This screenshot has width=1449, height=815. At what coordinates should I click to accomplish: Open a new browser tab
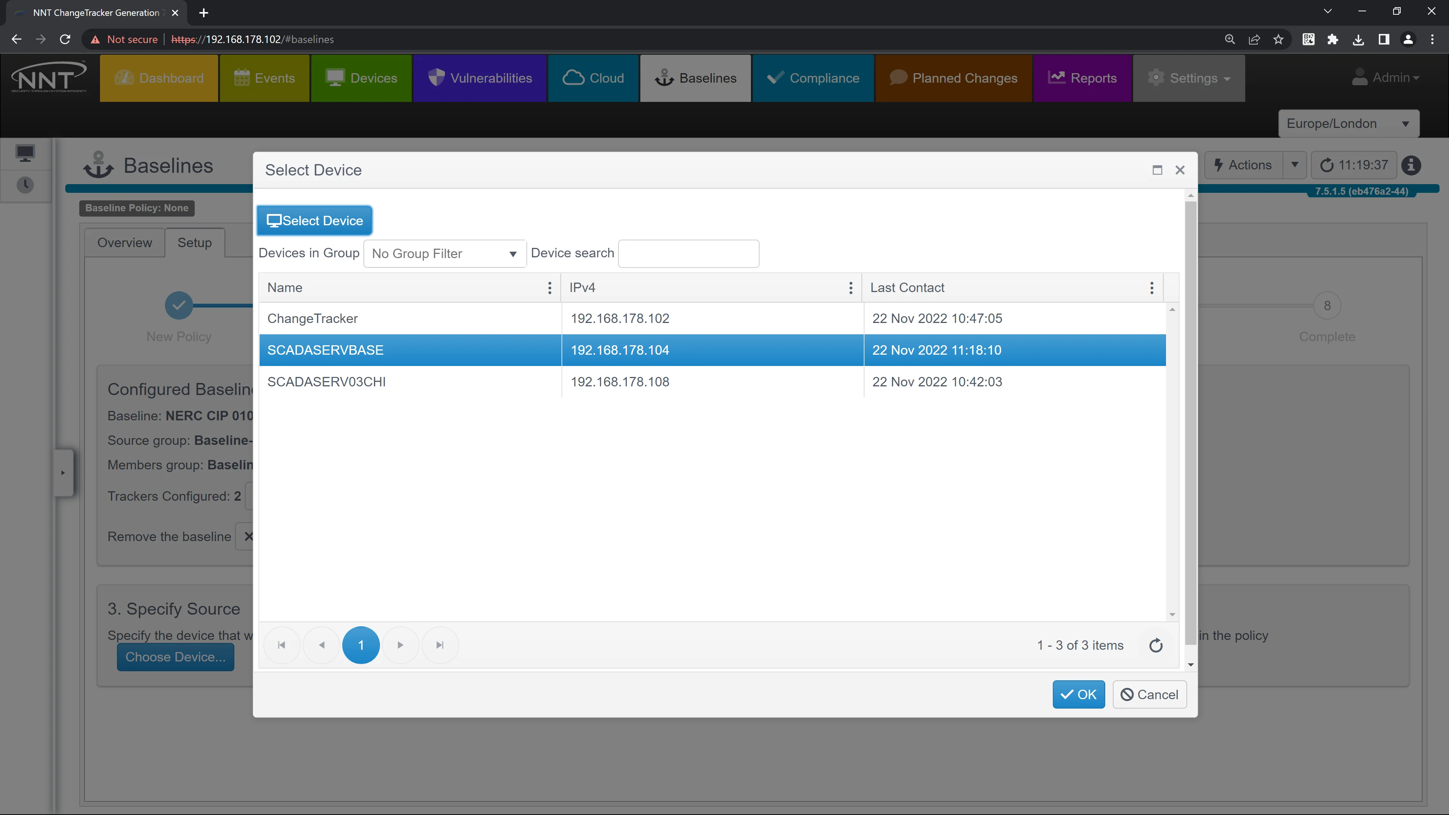[204, 12]
